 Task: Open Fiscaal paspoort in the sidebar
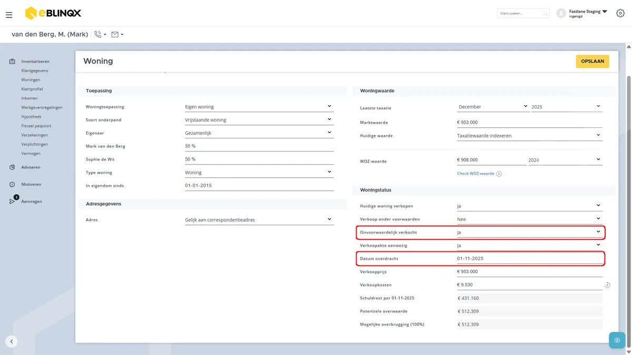[x=36, y=126]
